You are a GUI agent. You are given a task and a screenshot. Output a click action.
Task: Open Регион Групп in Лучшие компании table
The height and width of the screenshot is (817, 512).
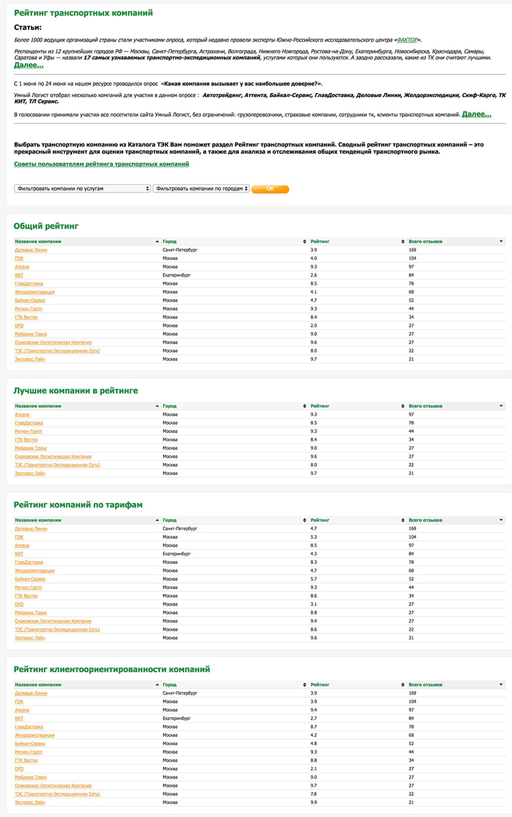[x=29, y=432]
